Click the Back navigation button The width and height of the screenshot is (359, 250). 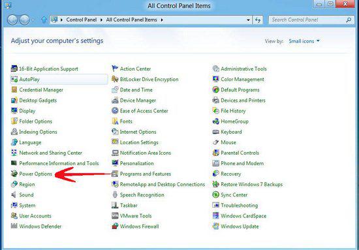tap(12, 20)
